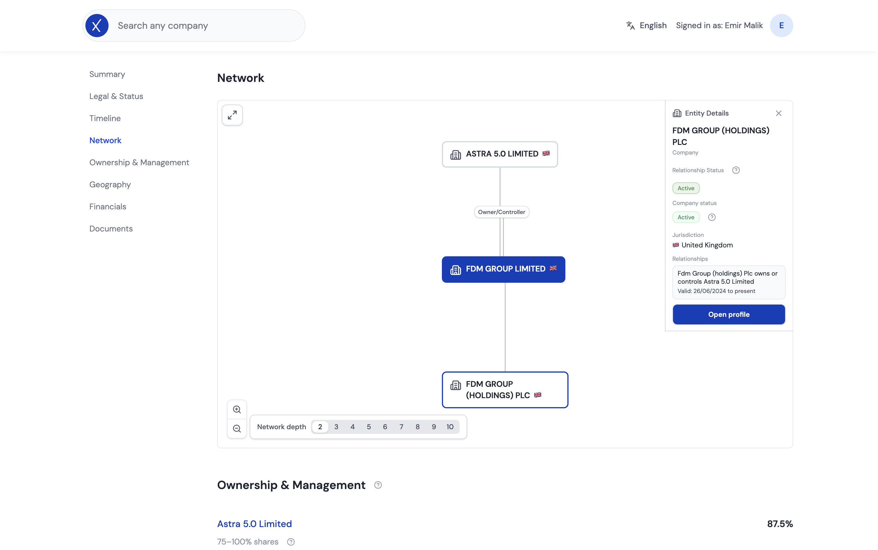Click the blue X logo icon

pos(97,26)
